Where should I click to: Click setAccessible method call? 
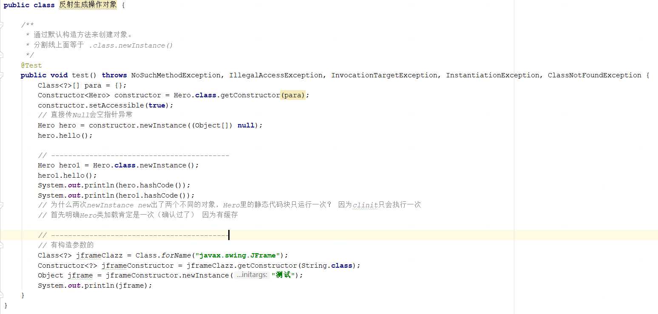tap(116, 105)
